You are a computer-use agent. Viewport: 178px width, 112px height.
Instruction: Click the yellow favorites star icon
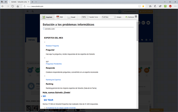coord(143,6)
